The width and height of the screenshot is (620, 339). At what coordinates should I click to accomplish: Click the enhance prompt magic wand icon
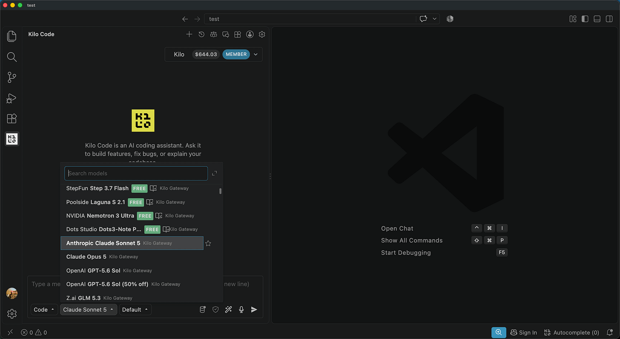(229, 310)
